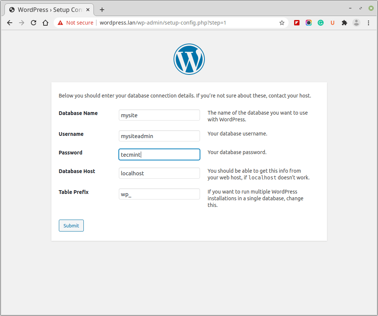Screen dimensions: 378x316
Task: Open the browser home page
Action: tap(45, 23)
